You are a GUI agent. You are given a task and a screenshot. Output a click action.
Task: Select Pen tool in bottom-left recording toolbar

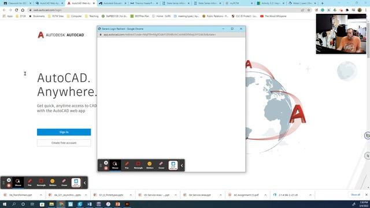tap(29, 183)
